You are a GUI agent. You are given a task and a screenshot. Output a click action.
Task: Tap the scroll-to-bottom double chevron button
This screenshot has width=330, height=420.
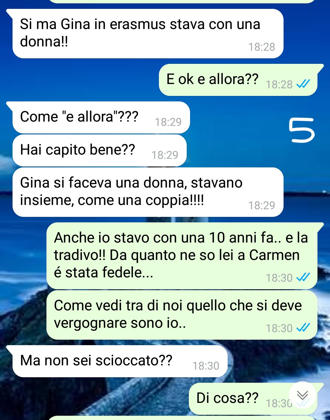click(x=302, y=395)
